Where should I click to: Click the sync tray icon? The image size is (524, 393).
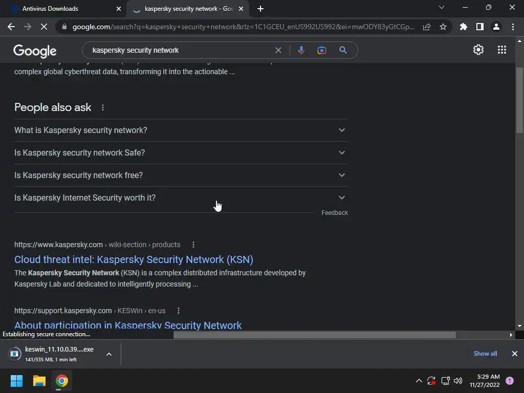coord(431,381)
